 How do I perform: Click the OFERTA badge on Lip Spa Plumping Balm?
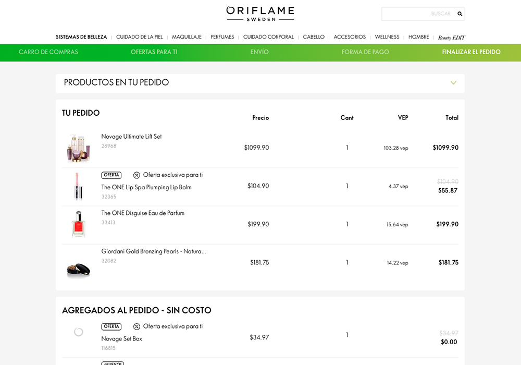click(111, 175)
